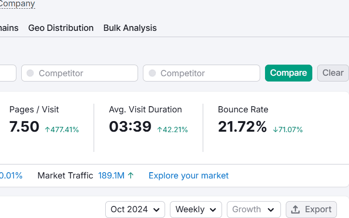Click the Avg. Visit Duration 03:39 value

[x=130, y=127]
